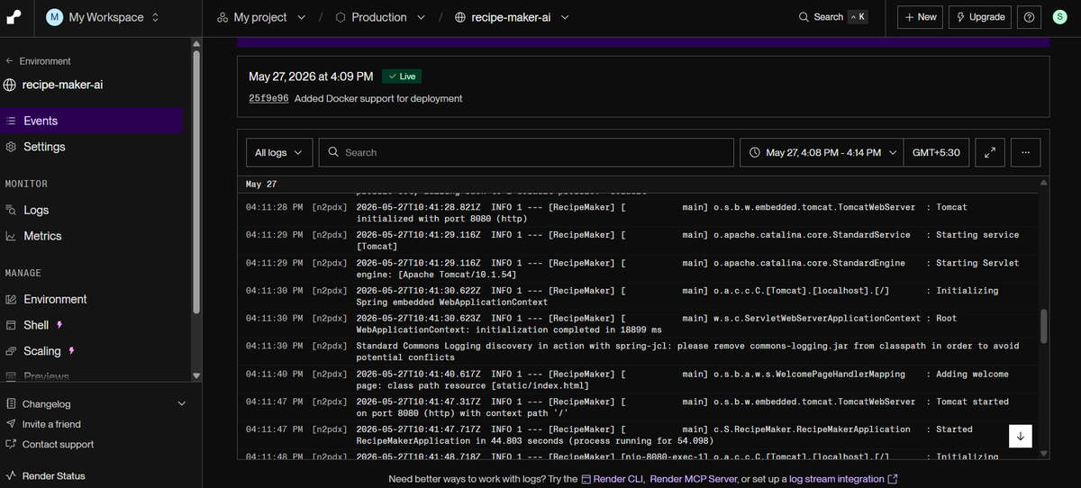
Task: Select Events in the sidebar
Action: click(x=91, y=121)
